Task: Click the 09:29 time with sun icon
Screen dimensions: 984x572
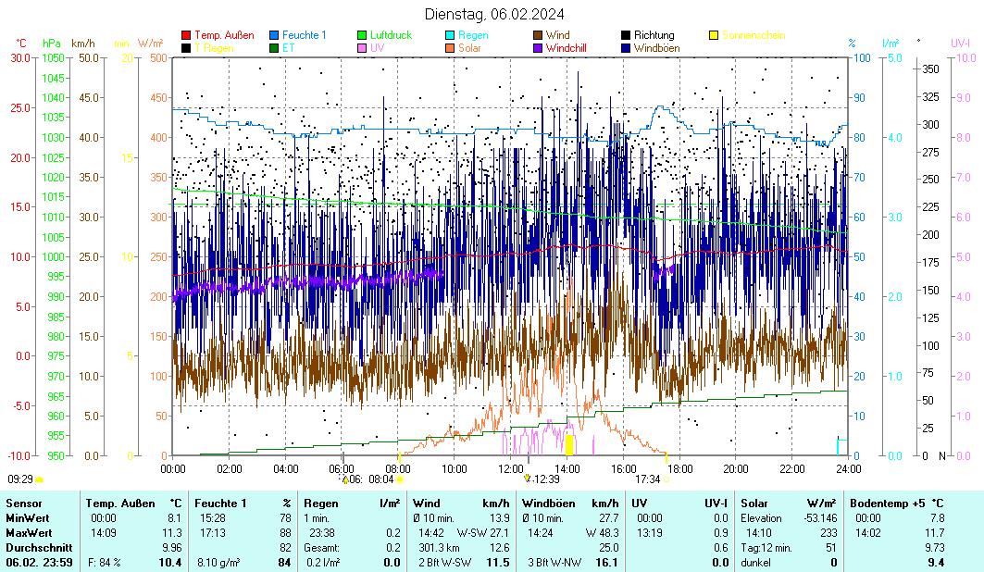Action: [22, 479]
